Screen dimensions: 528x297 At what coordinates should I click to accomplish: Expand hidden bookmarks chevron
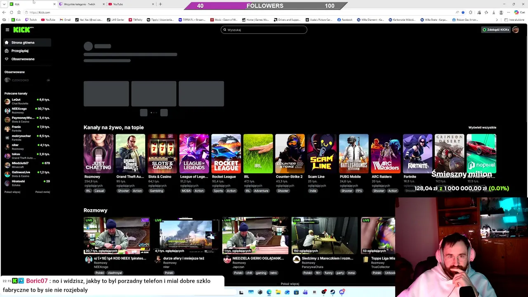[x=498, y=20]
